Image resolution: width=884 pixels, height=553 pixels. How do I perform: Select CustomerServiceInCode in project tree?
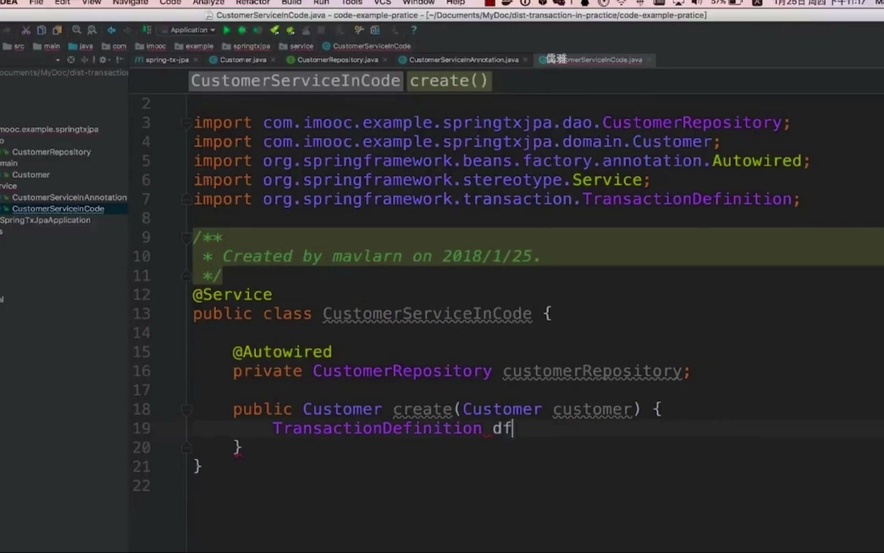(x=58, y=209)
